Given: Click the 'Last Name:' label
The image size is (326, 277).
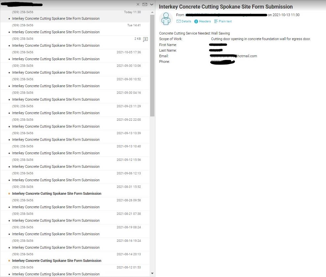Looking at the screenshot, I should [x=168, y=50].
